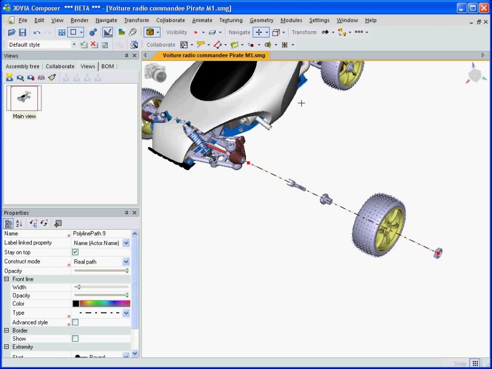Click the Delete view crossed camera icon
Screen dimensions: 492x369
coord(41,77)
